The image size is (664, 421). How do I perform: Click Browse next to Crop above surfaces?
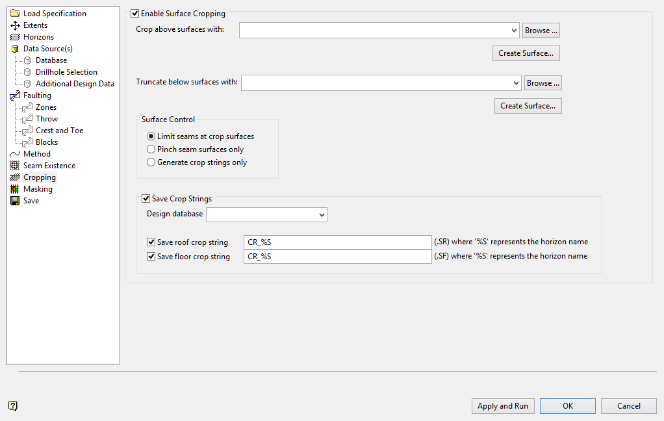[x=541, y=31]
